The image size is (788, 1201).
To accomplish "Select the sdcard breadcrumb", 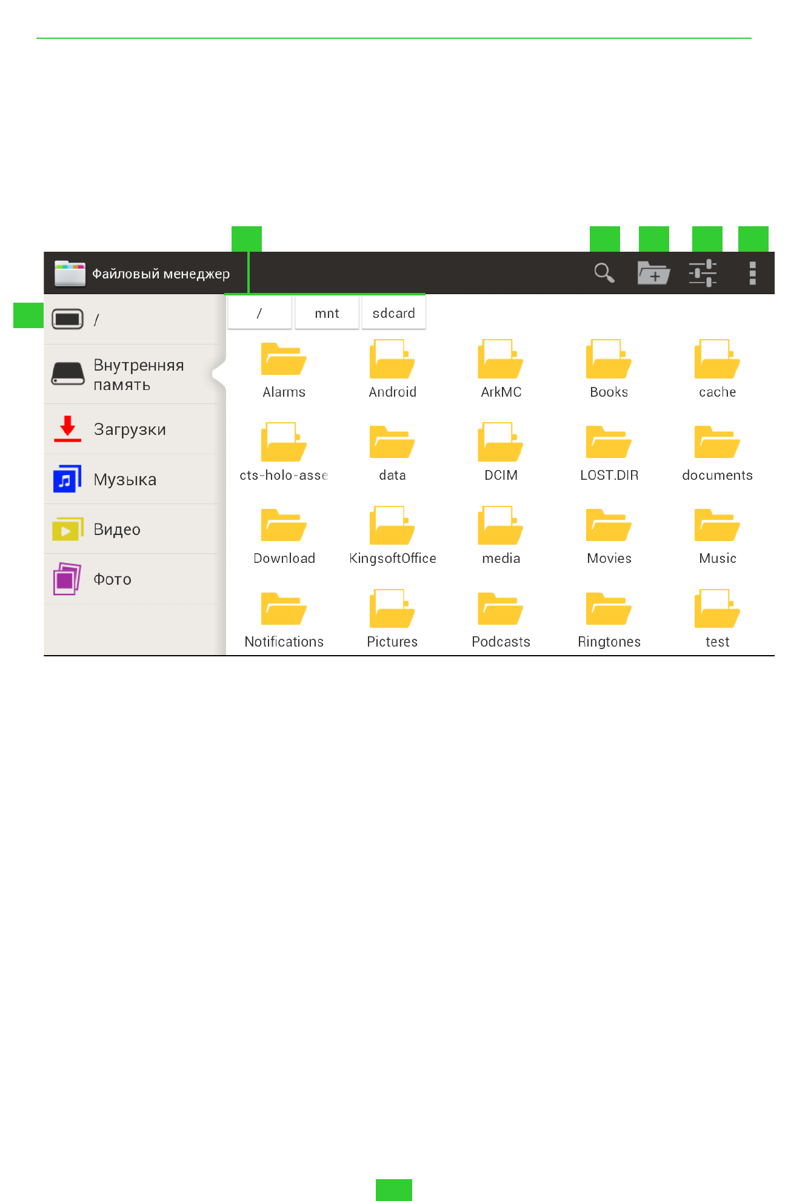I will click(x=393, y=313).
